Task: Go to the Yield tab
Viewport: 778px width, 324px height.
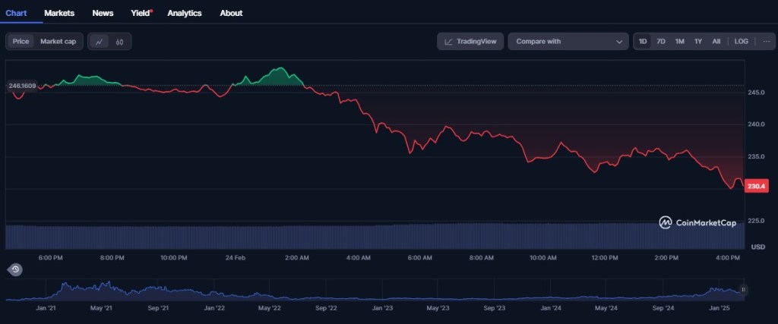Action: click(x=141, y=13)
